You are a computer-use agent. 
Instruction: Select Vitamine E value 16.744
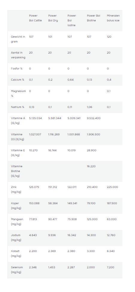pyautogui.click(x=52, y=150)
